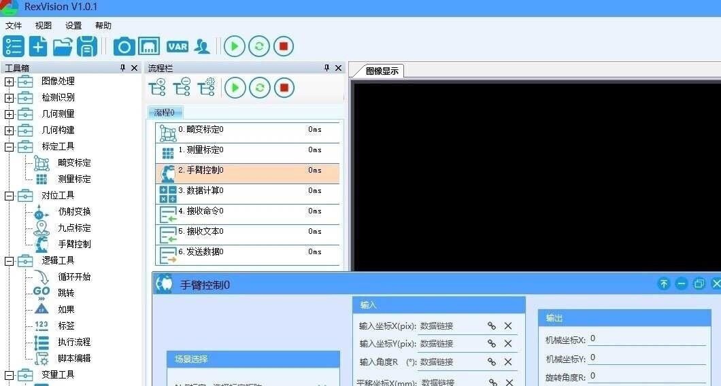Clear the 输入角度R data link
Screen dimensions: 721x386
[508, 362]
